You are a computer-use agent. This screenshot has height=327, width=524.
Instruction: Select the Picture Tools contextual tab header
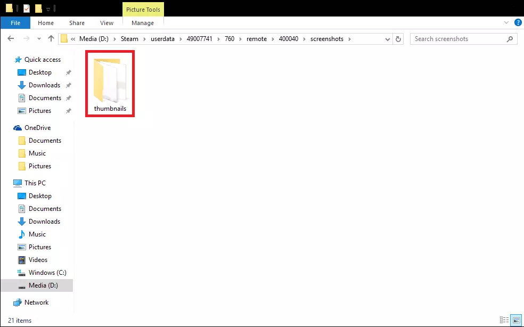pos(143,10)
